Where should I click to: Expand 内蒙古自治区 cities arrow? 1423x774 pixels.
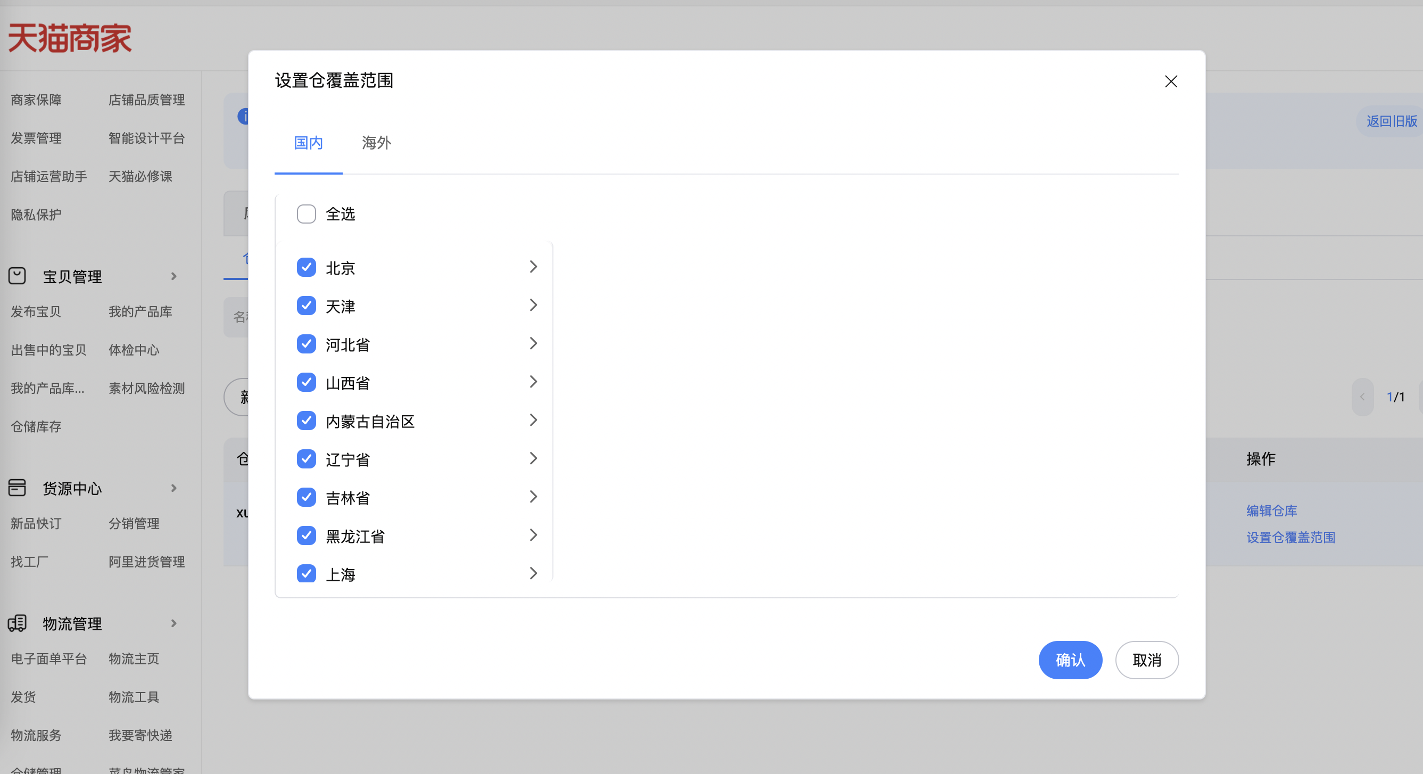coord(533,421)
